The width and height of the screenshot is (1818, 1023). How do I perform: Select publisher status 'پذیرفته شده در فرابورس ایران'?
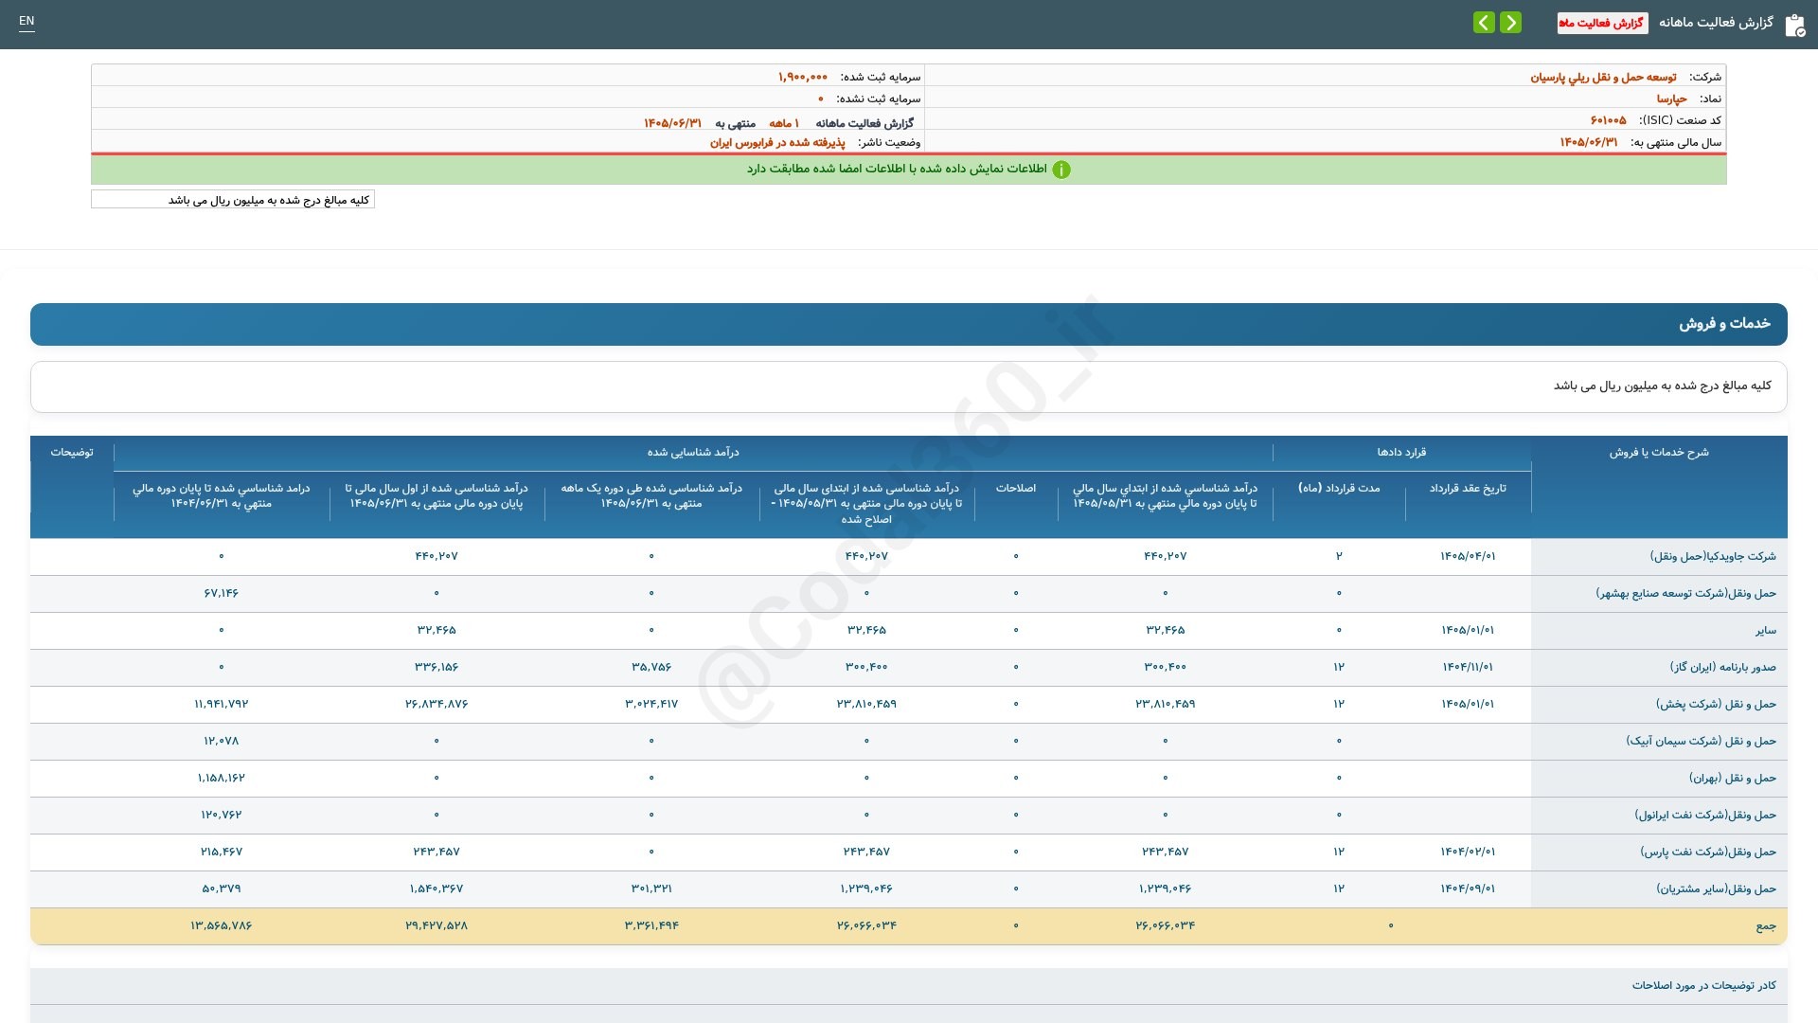777,142
